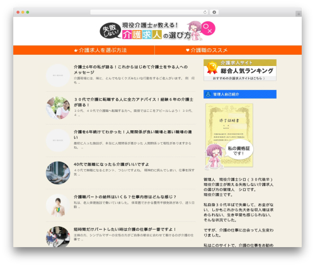Image resolution: width=315 pixels, height=266 pixels.
Task: Click the yellow minimize window dot
Action: 23,13
